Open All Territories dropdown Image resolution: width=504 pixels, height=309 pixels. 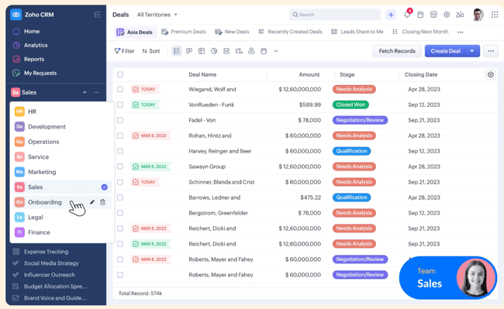[x=157, y=15]
